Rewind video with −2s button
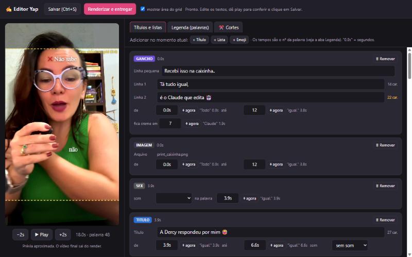This screenshot has width=412, height=257. [21, 235]
